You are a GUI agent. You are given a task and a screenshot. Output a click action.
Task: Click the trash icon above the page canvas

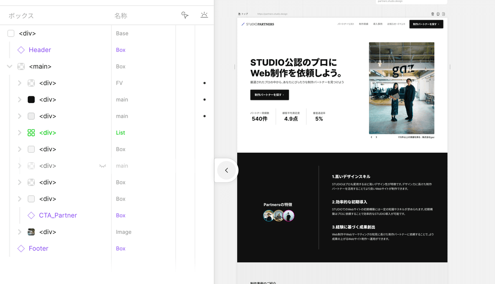pos(432,14)
